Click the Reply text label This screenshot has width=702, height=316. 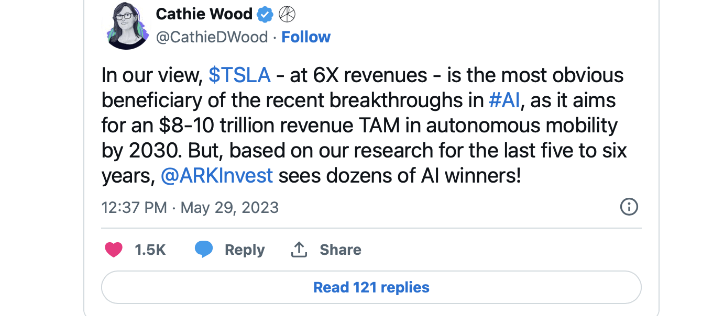(x=245, y=250)
